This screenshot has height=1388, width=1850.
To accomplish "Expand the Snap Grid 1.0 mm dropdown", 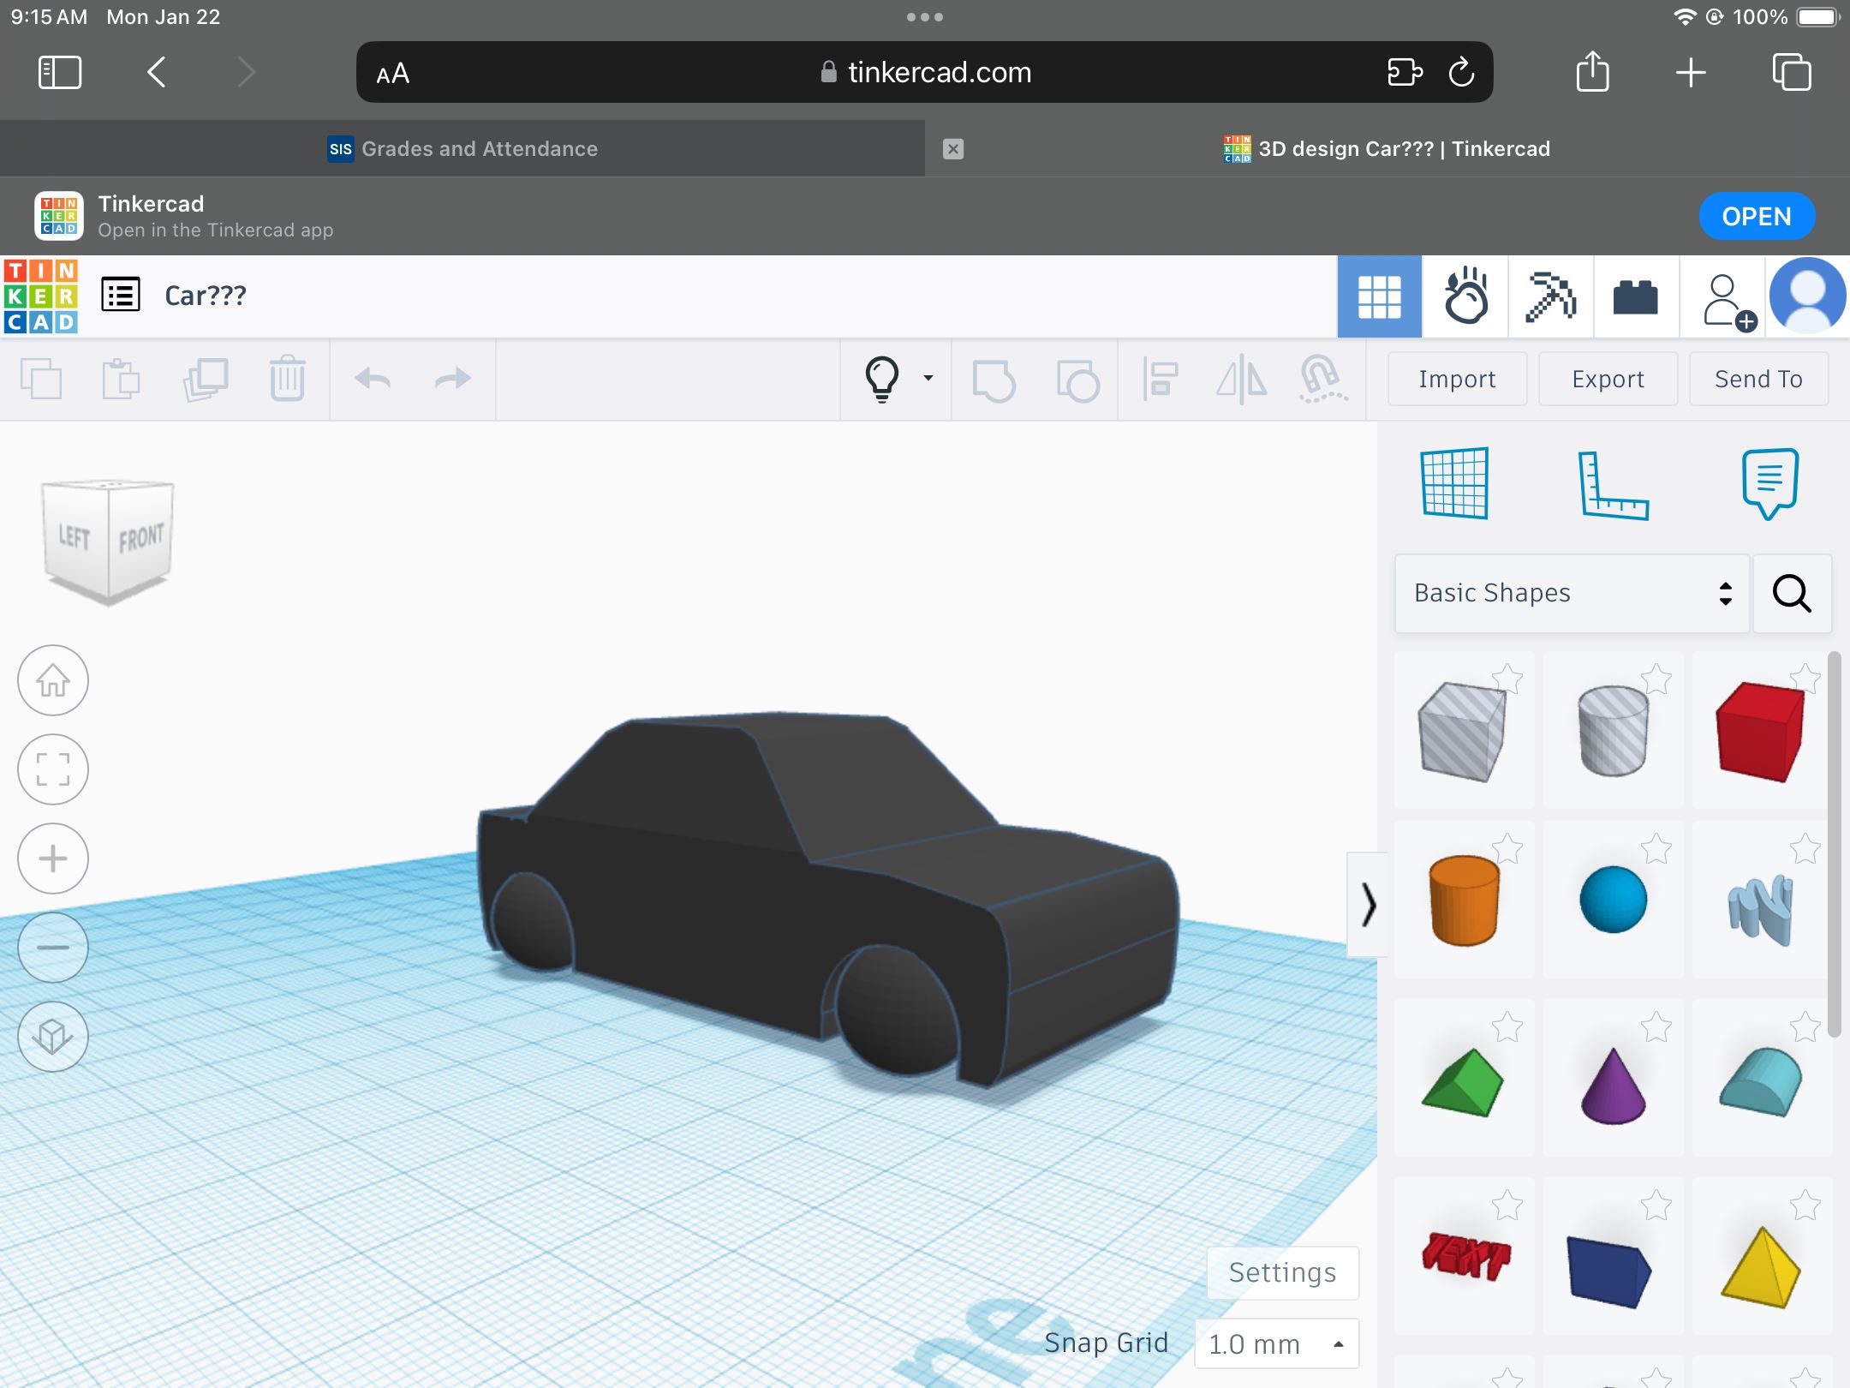I will tap(1276, 1343).
